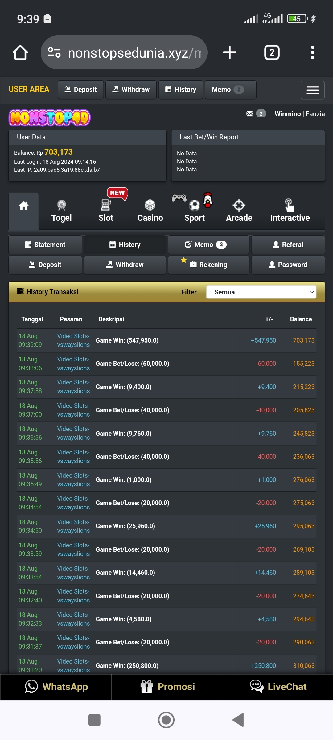Tap the Android back triangle button
Image resolution: width=333 pixels, height=740 pixels.
238,720
